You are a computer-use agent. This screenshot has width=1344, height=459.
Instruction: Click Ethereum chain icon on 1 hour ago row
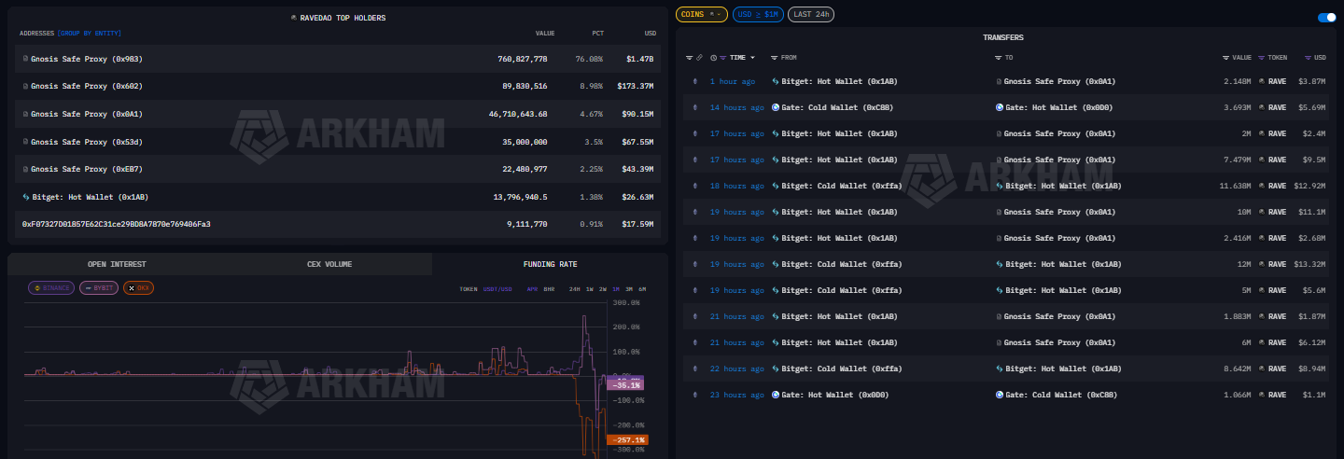coord(694,81)
